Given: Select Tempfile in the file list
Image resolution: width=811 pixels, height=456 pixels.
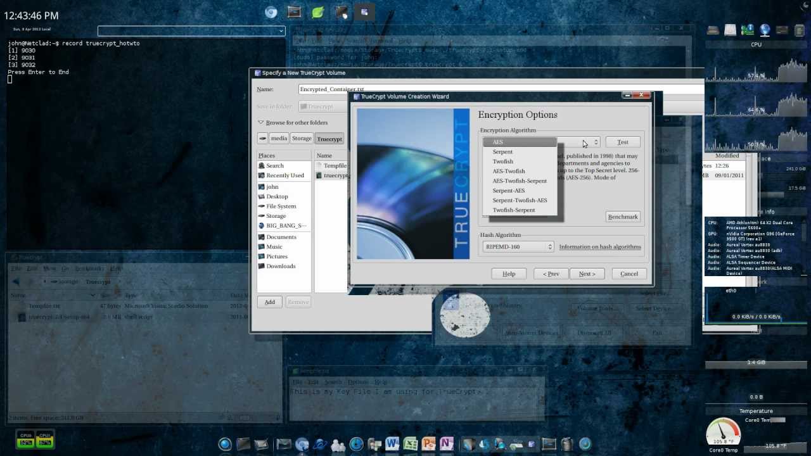Looking at the screenshot, I should click(332, 166).
